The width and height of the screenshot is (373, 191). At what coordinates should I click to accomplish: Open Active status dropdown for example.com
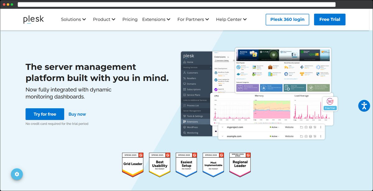pyautogui.click(x=274, y=136)
